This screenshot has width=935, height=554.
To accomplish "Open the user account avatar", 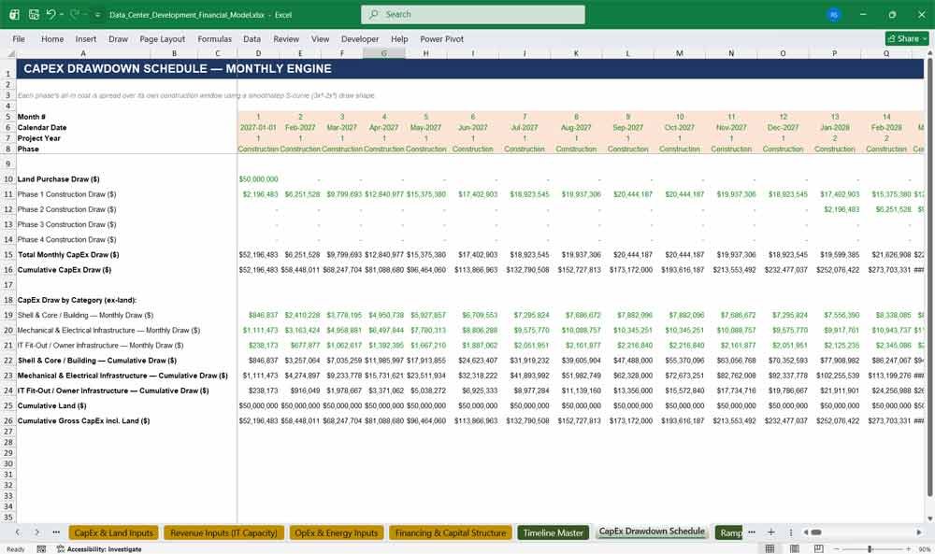I will (x=834, y=14).
